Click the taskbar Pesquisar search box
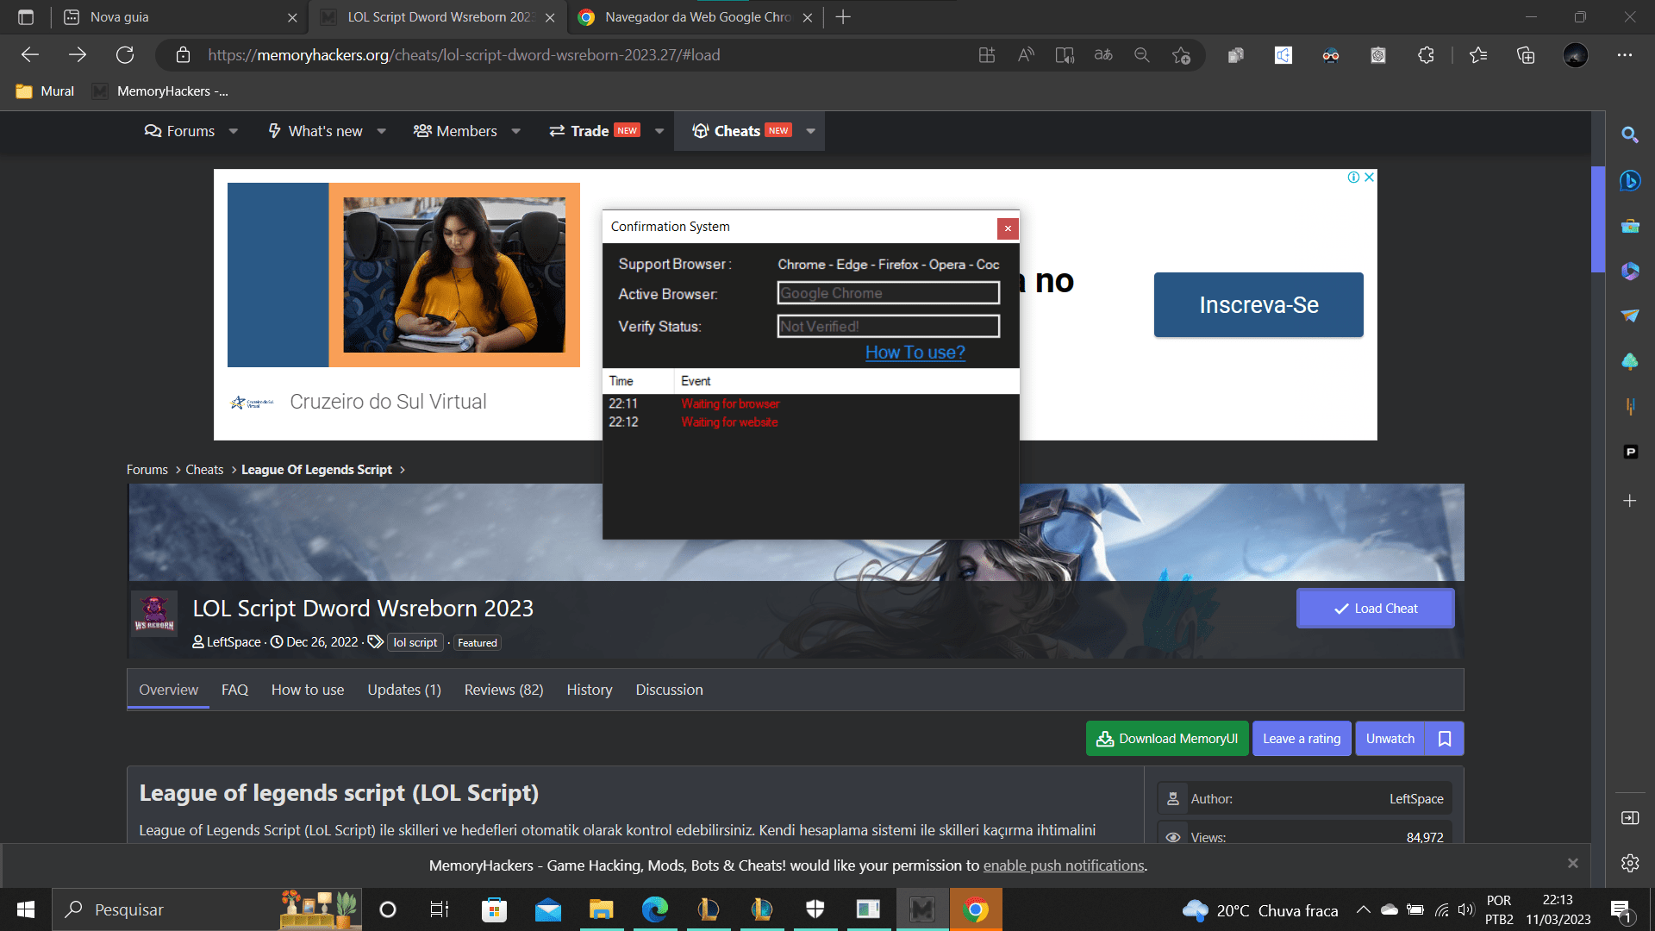The image size is (1655, 931). click(207, 909)
